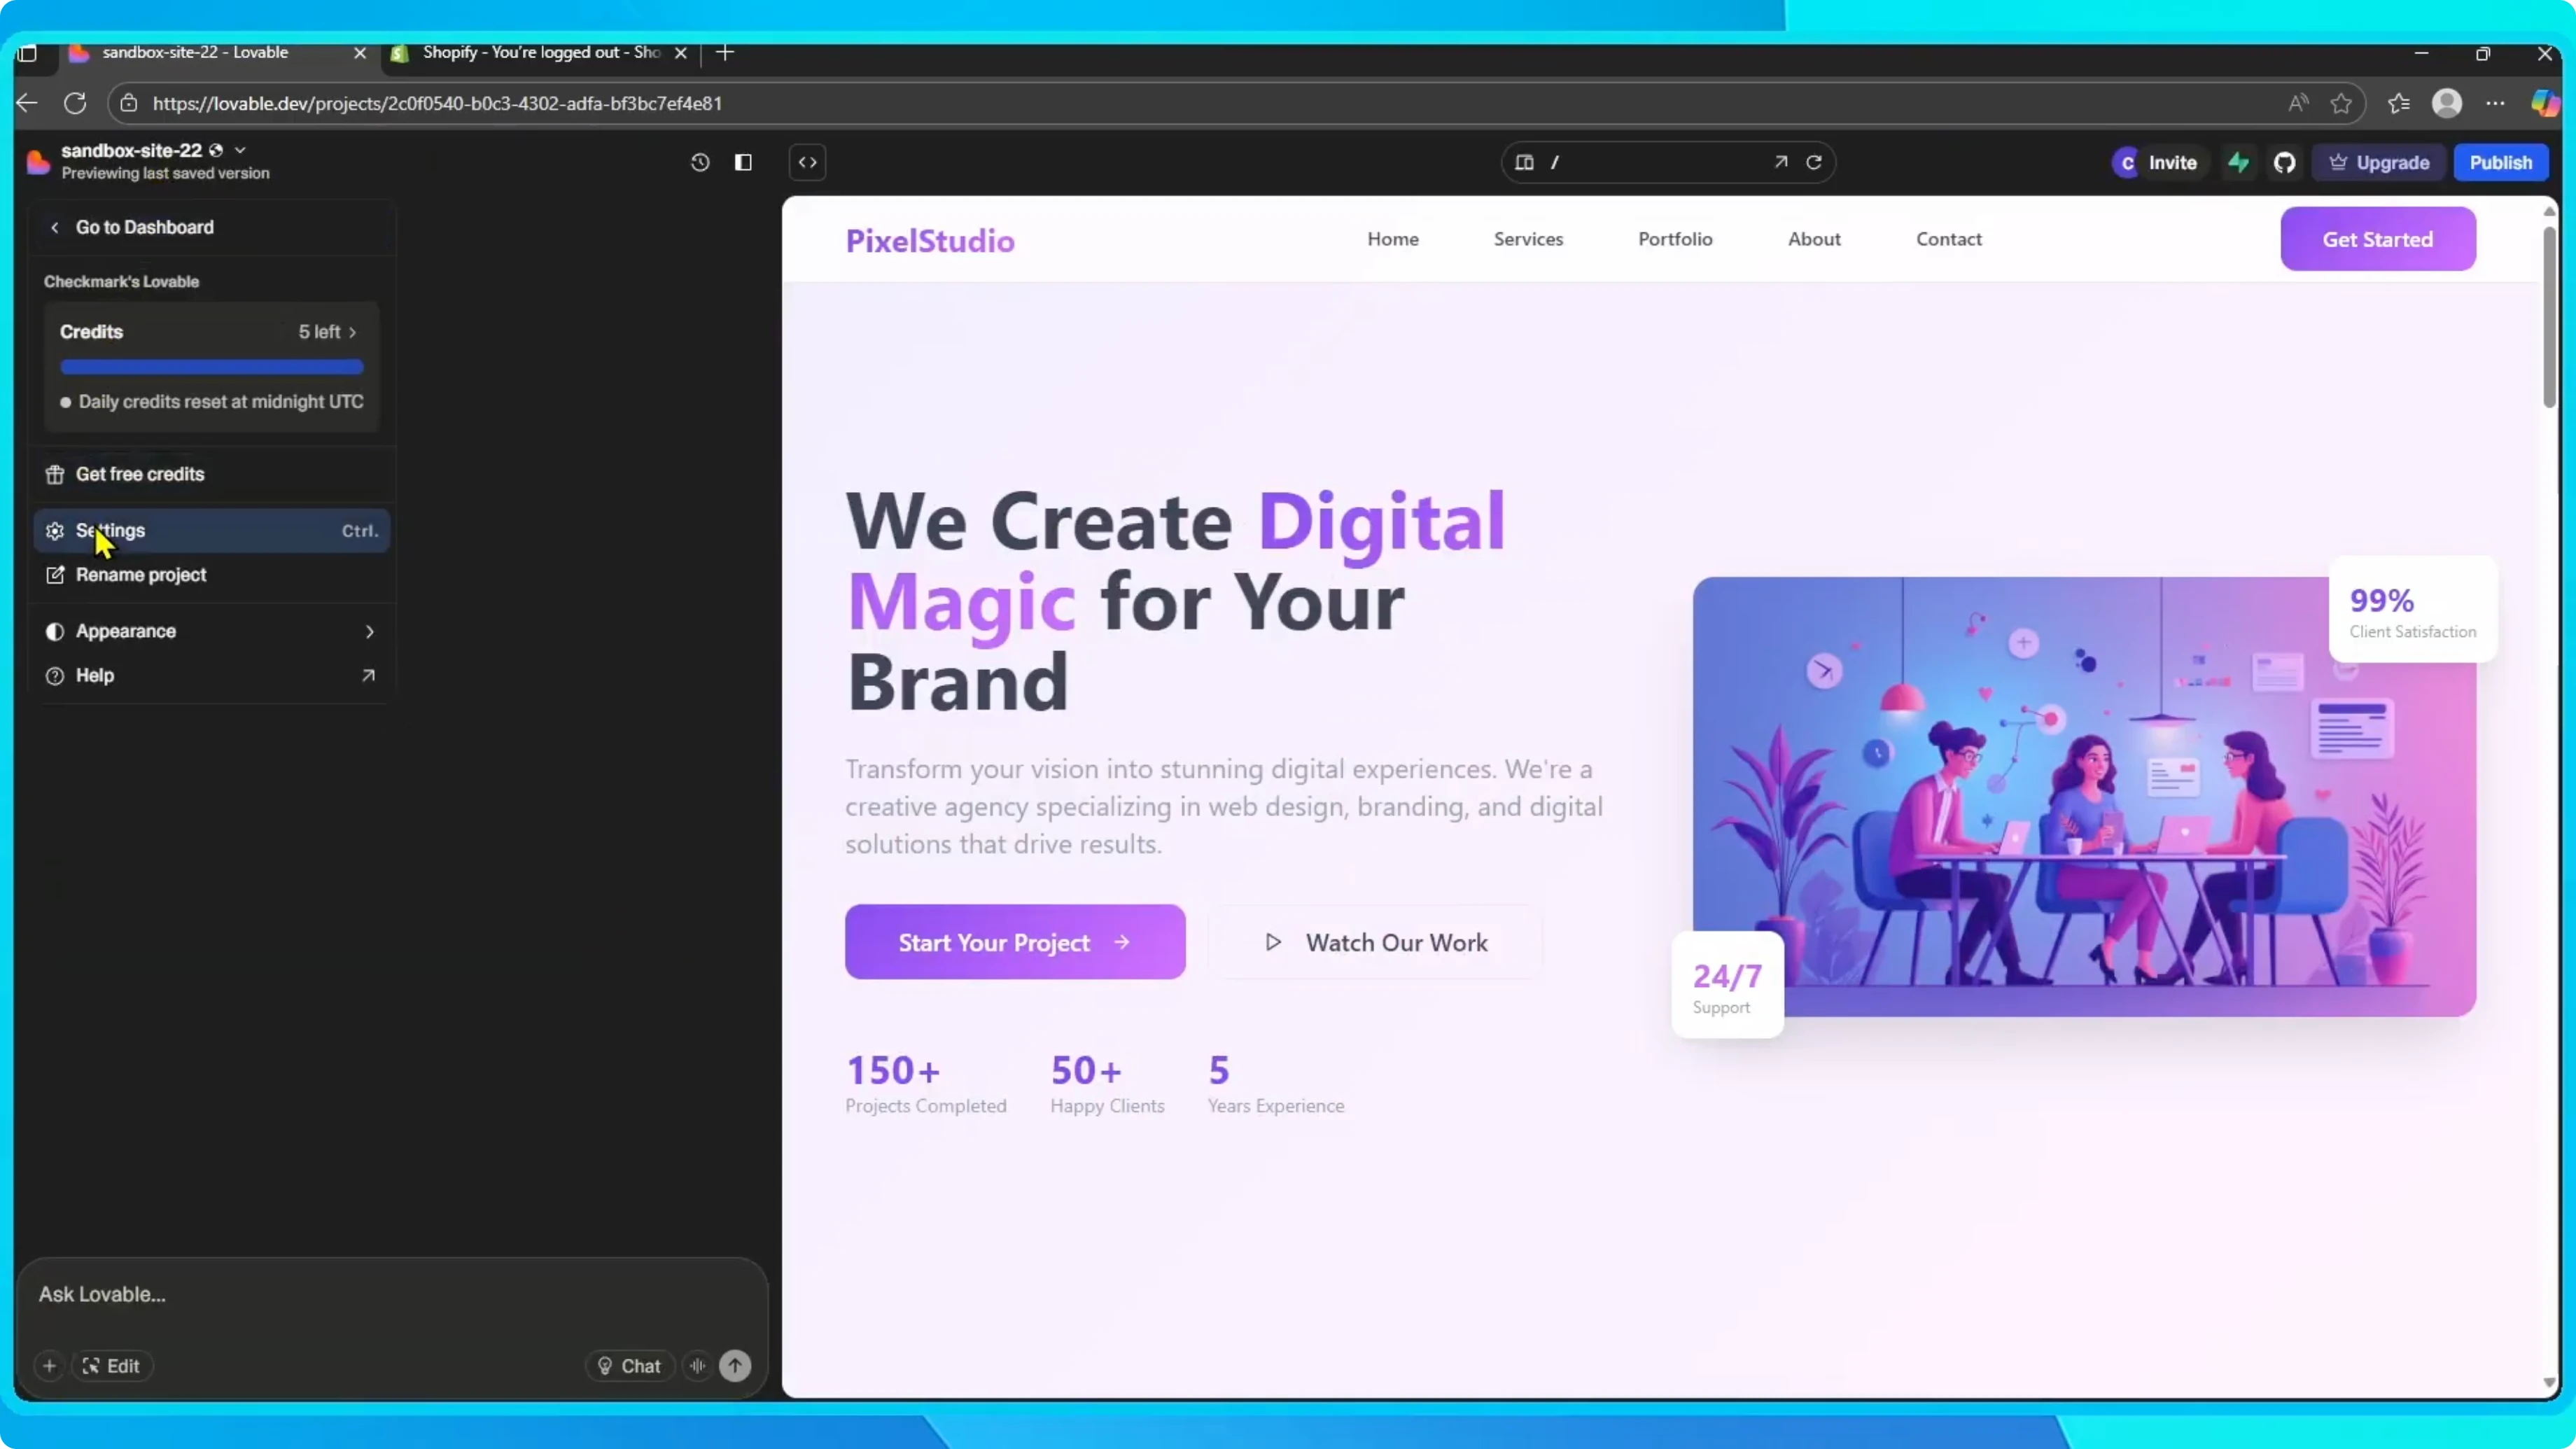This screenshot has height=1449, width=2576.
Task: Open browser settings and more menu
Action: pyautogui.click(x=2496, y=103)
